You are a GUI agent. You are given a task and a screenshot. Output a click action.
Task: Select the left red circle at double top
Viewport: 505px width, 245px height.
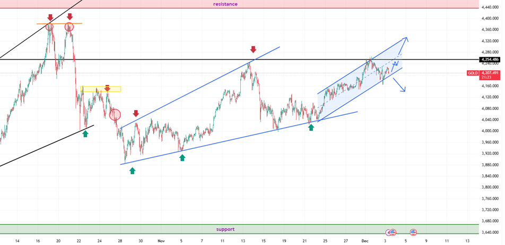(50, 27)
